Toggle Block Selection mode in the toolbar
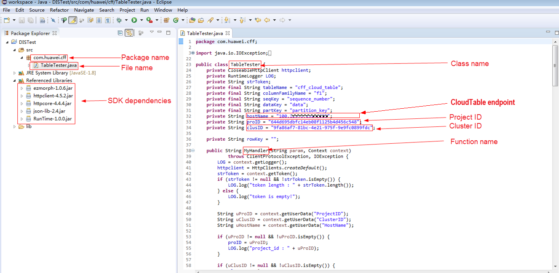The height and width of the screenshot is (273, 559). (99, 20)
